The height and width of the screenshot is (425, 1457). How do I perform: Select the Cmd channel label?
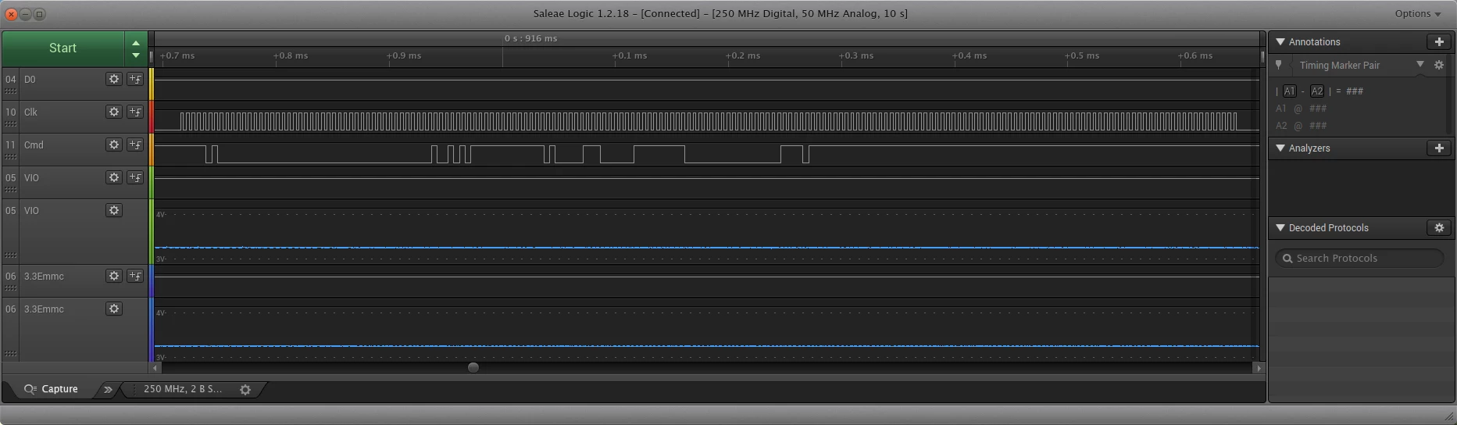tap(34, 145)
